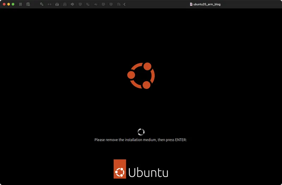Click the hard disk device icon
The height and width of the screenshot is (185, 282).
[x=57, y=4]
